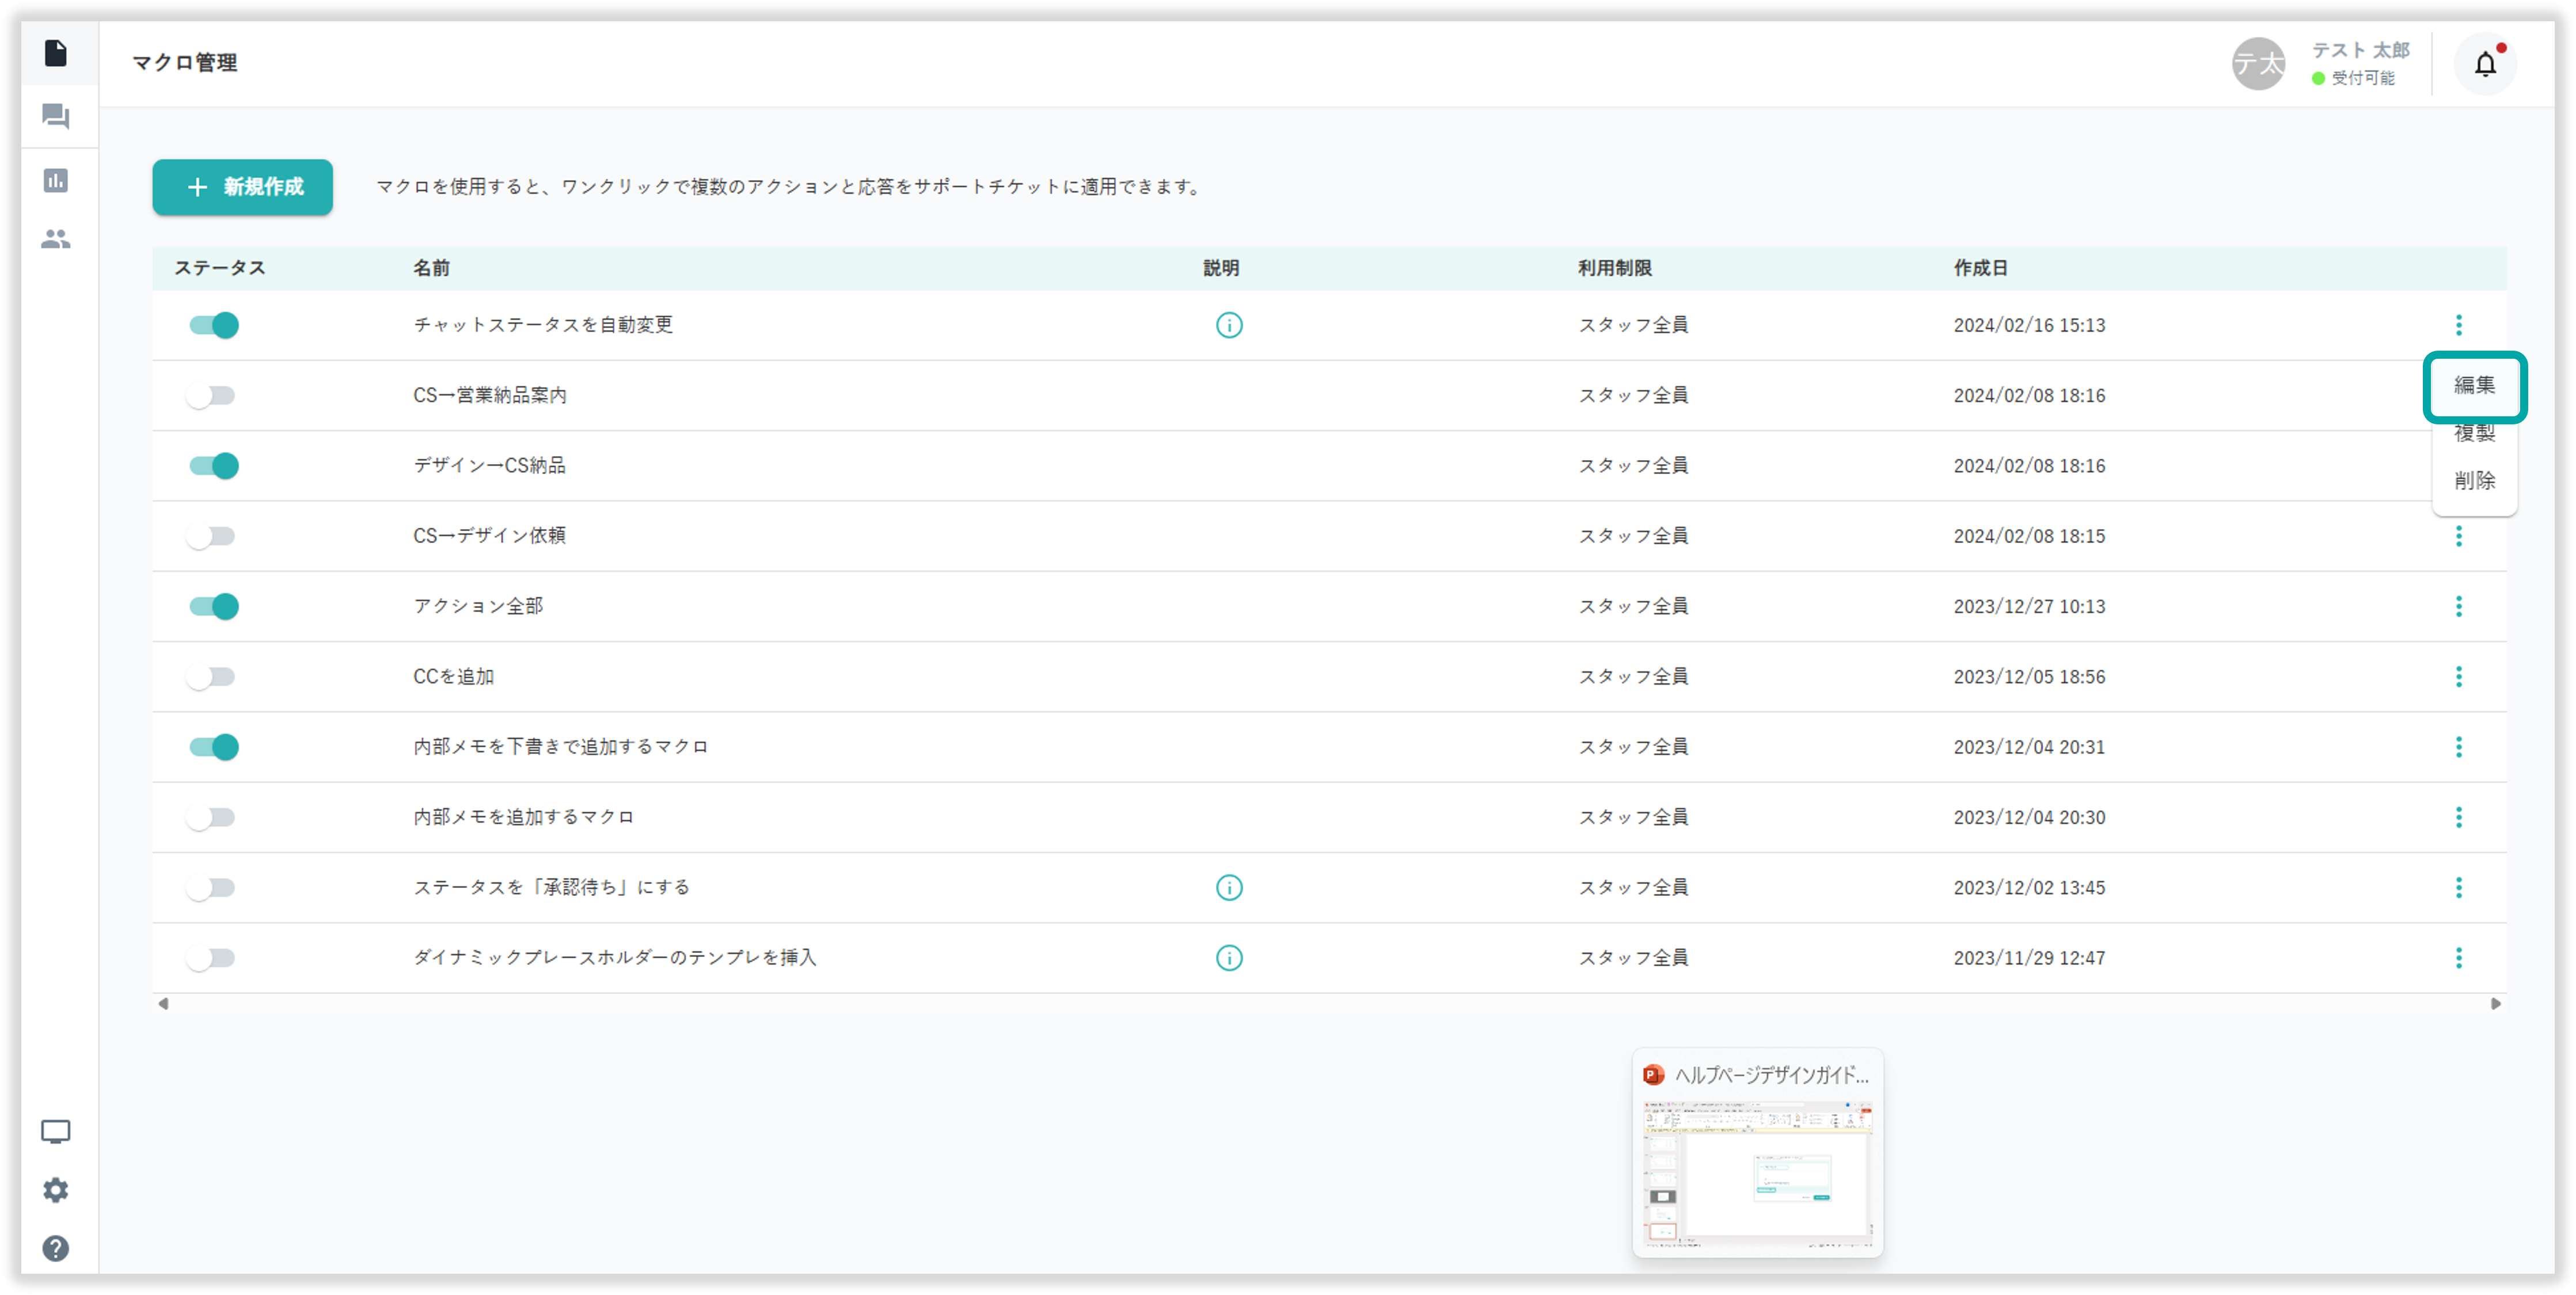Show info for ダイナミックプレースホルダー macro

click(x=1229, y=958)
